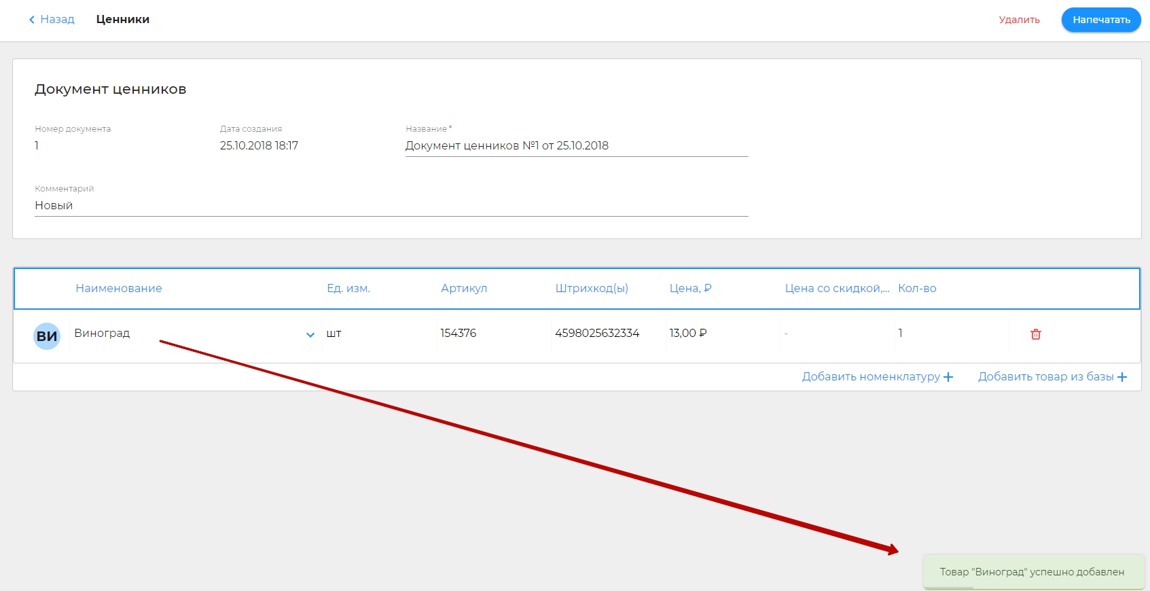Screen dimensions: 1150x591
Task: Dismiss the Товар Виноград успешно добавлен notification
Action: pyautogui.click(x=1034, y=572)
